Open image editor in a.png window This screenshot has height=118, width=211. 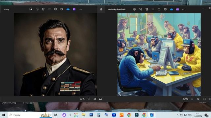pos(31,9)
